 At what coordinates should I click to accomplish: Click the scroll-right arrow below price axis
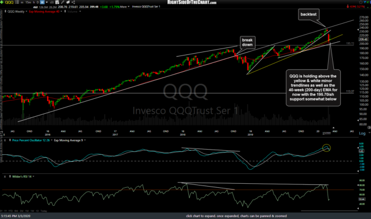pyautogui.click(x=369, y=128)
